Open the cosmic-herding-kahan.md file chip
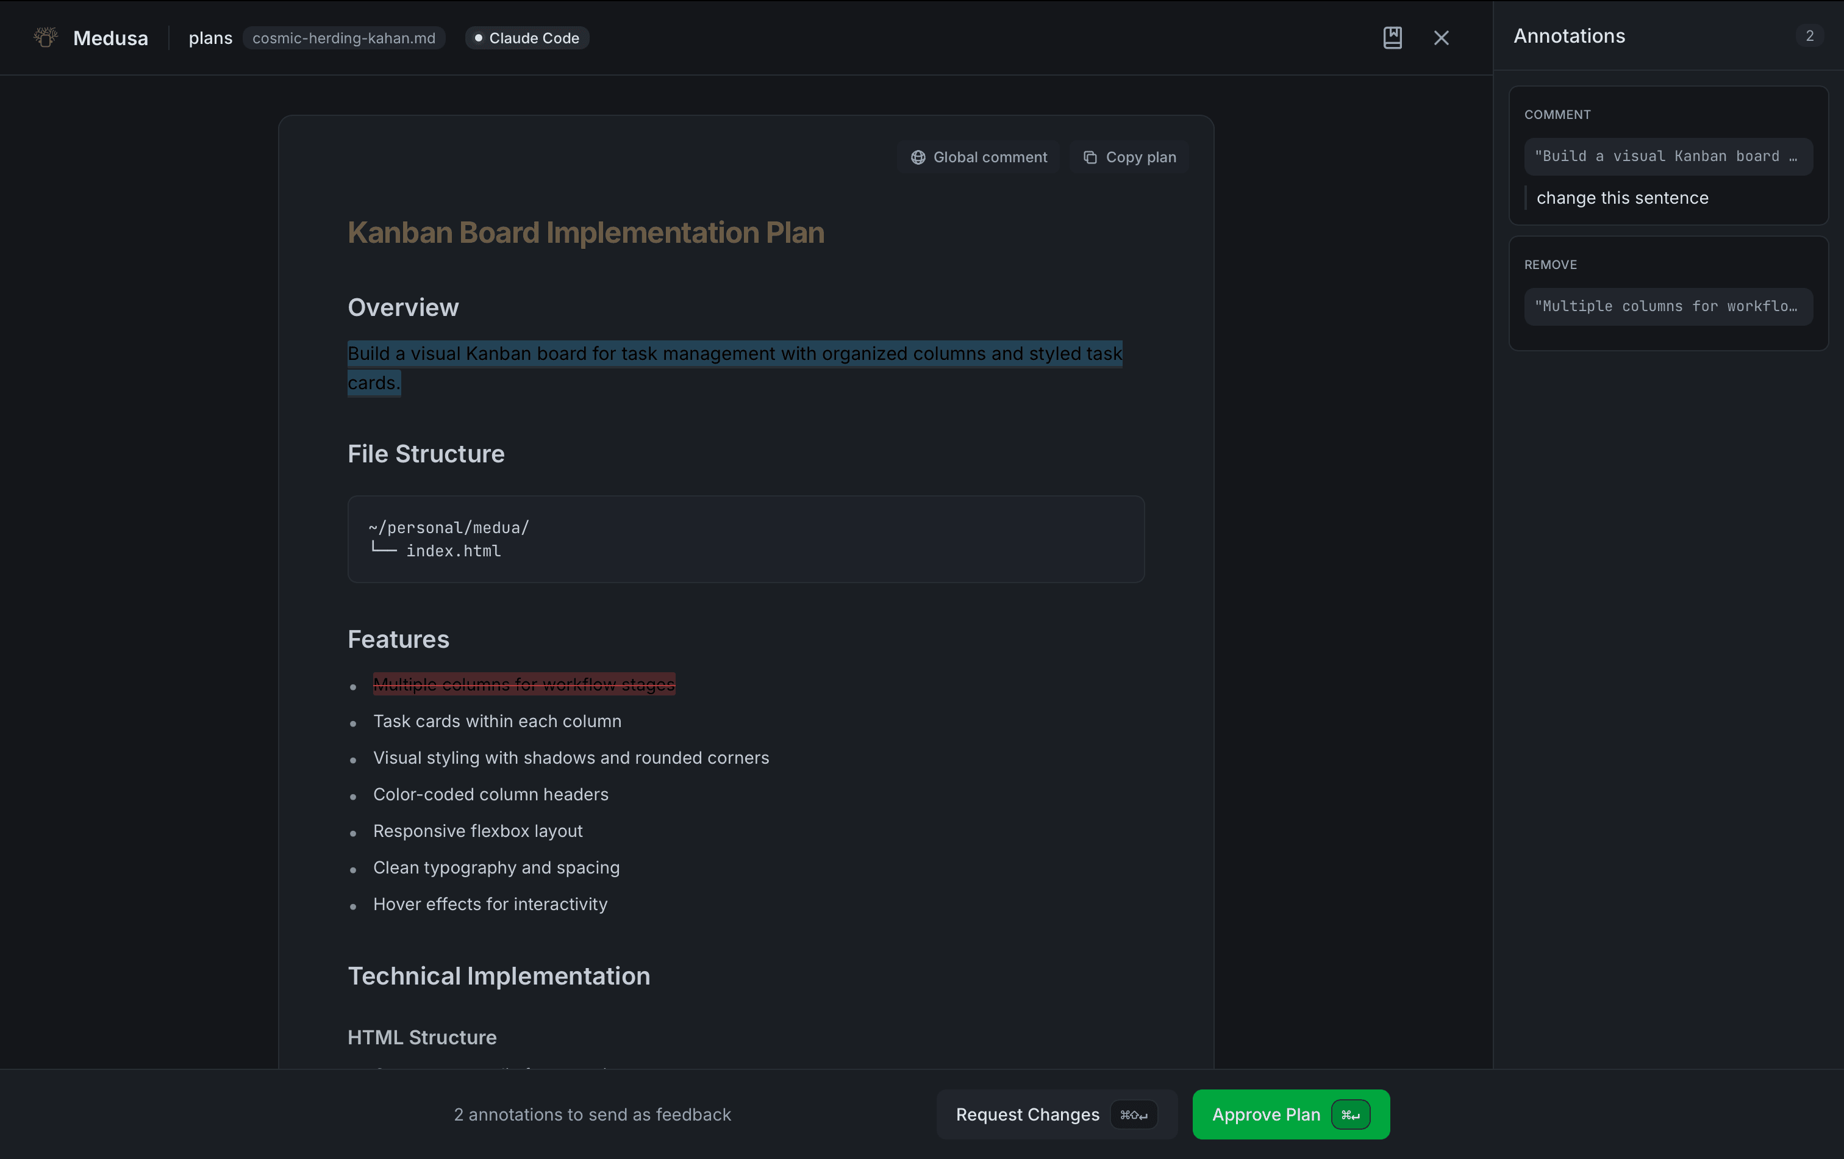1844x1159 pixels. point(344,38)
